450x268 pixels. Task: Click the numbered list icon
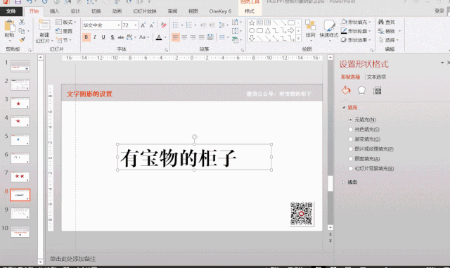click(189, 25)
